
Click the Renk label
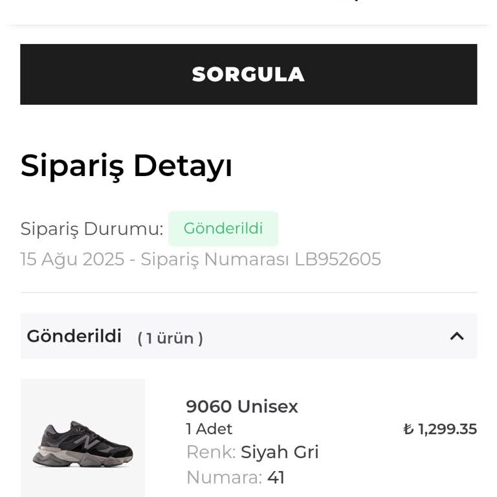point(210,452)
